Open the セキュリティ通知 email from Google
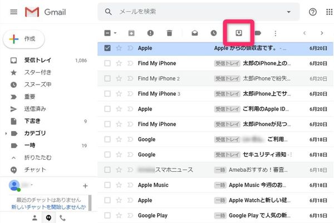 [x=215, y=155]
